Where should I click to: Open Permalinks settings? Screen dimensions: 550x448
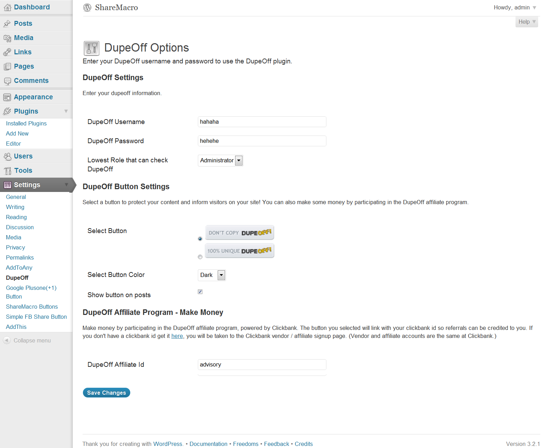coord(20,257)
